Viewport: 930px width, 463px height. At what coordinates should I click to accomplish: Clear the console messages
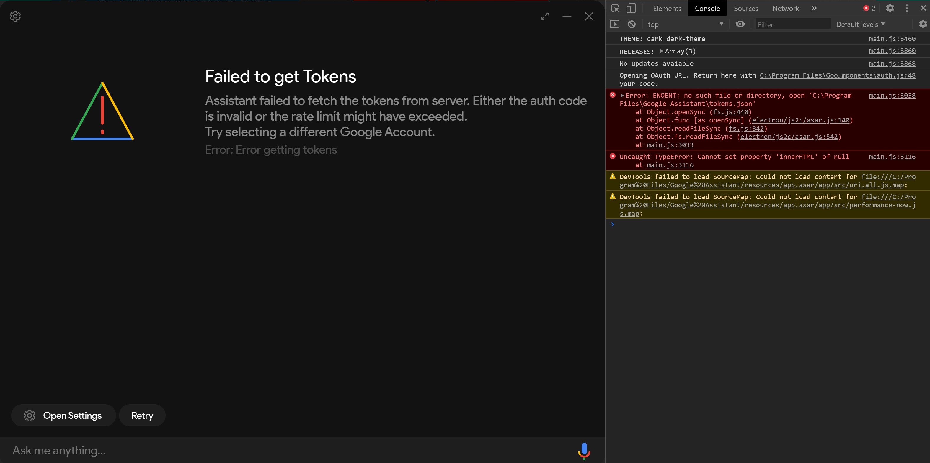[632, 24]
